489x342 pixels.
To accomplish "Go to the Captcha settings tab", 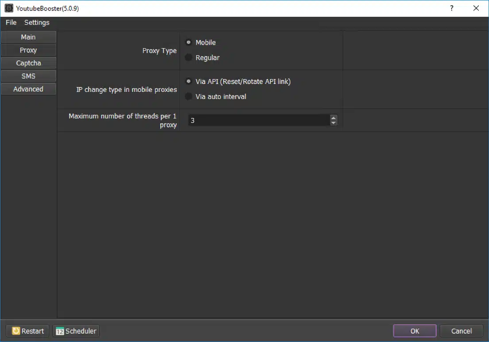I will click(x=28, y=63).
